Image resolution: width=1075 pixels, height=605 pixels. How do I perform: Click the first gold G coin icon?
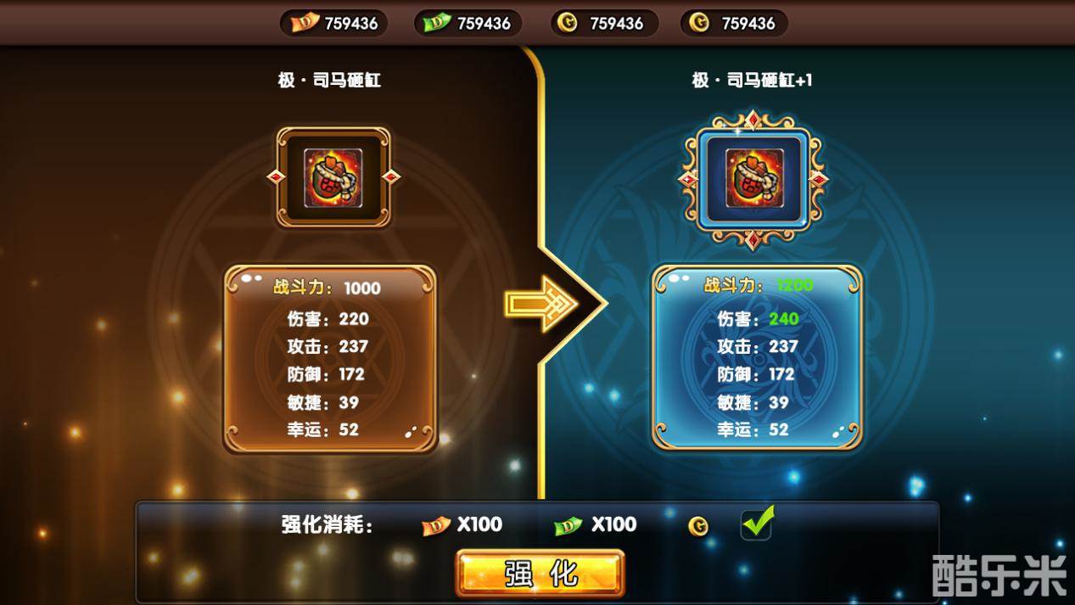click(568, 23)
